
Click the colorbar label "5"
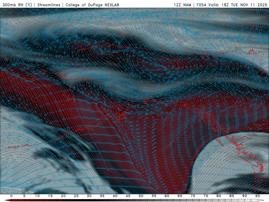coord(24,196)
